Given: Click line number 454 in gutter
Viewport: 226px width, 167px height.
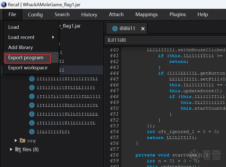Looking at the screenshot, I should pyautogui.click(x=114, y=132).
